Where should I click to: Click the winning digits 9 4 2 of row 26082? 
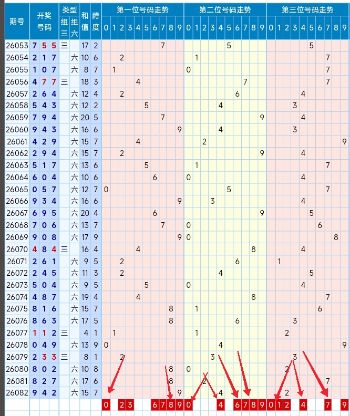click(x=44, y=393)
